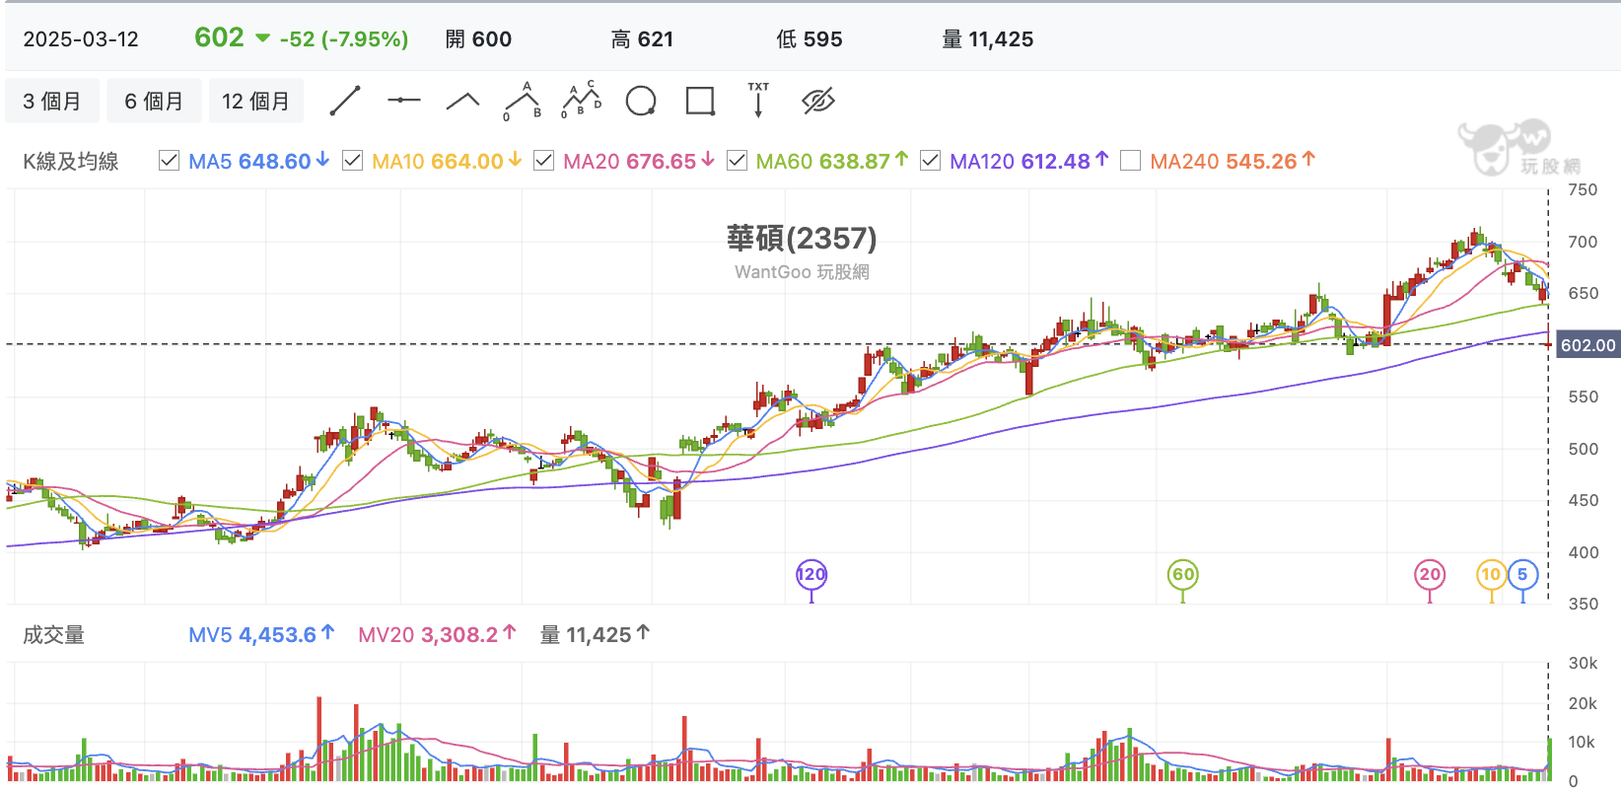Switch chart range to 12 個月
Screen dimensions: 1621x791
(x=256, y=102)
